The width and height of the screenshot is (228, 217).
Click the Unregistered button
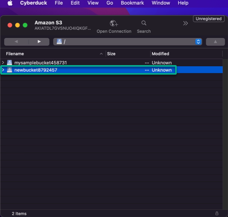point(209,19)
